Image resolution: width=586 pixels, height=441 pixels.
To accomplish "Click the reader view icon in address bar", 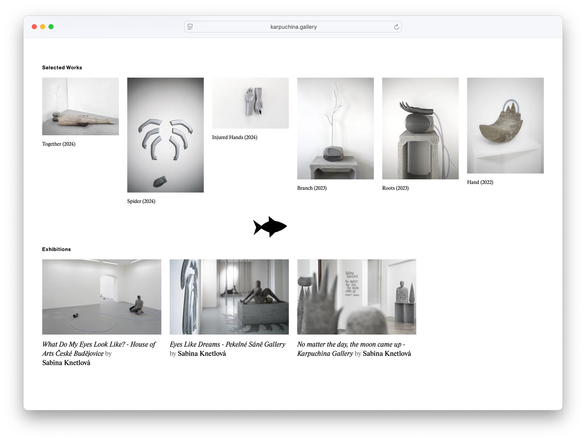I will [190, 27].
